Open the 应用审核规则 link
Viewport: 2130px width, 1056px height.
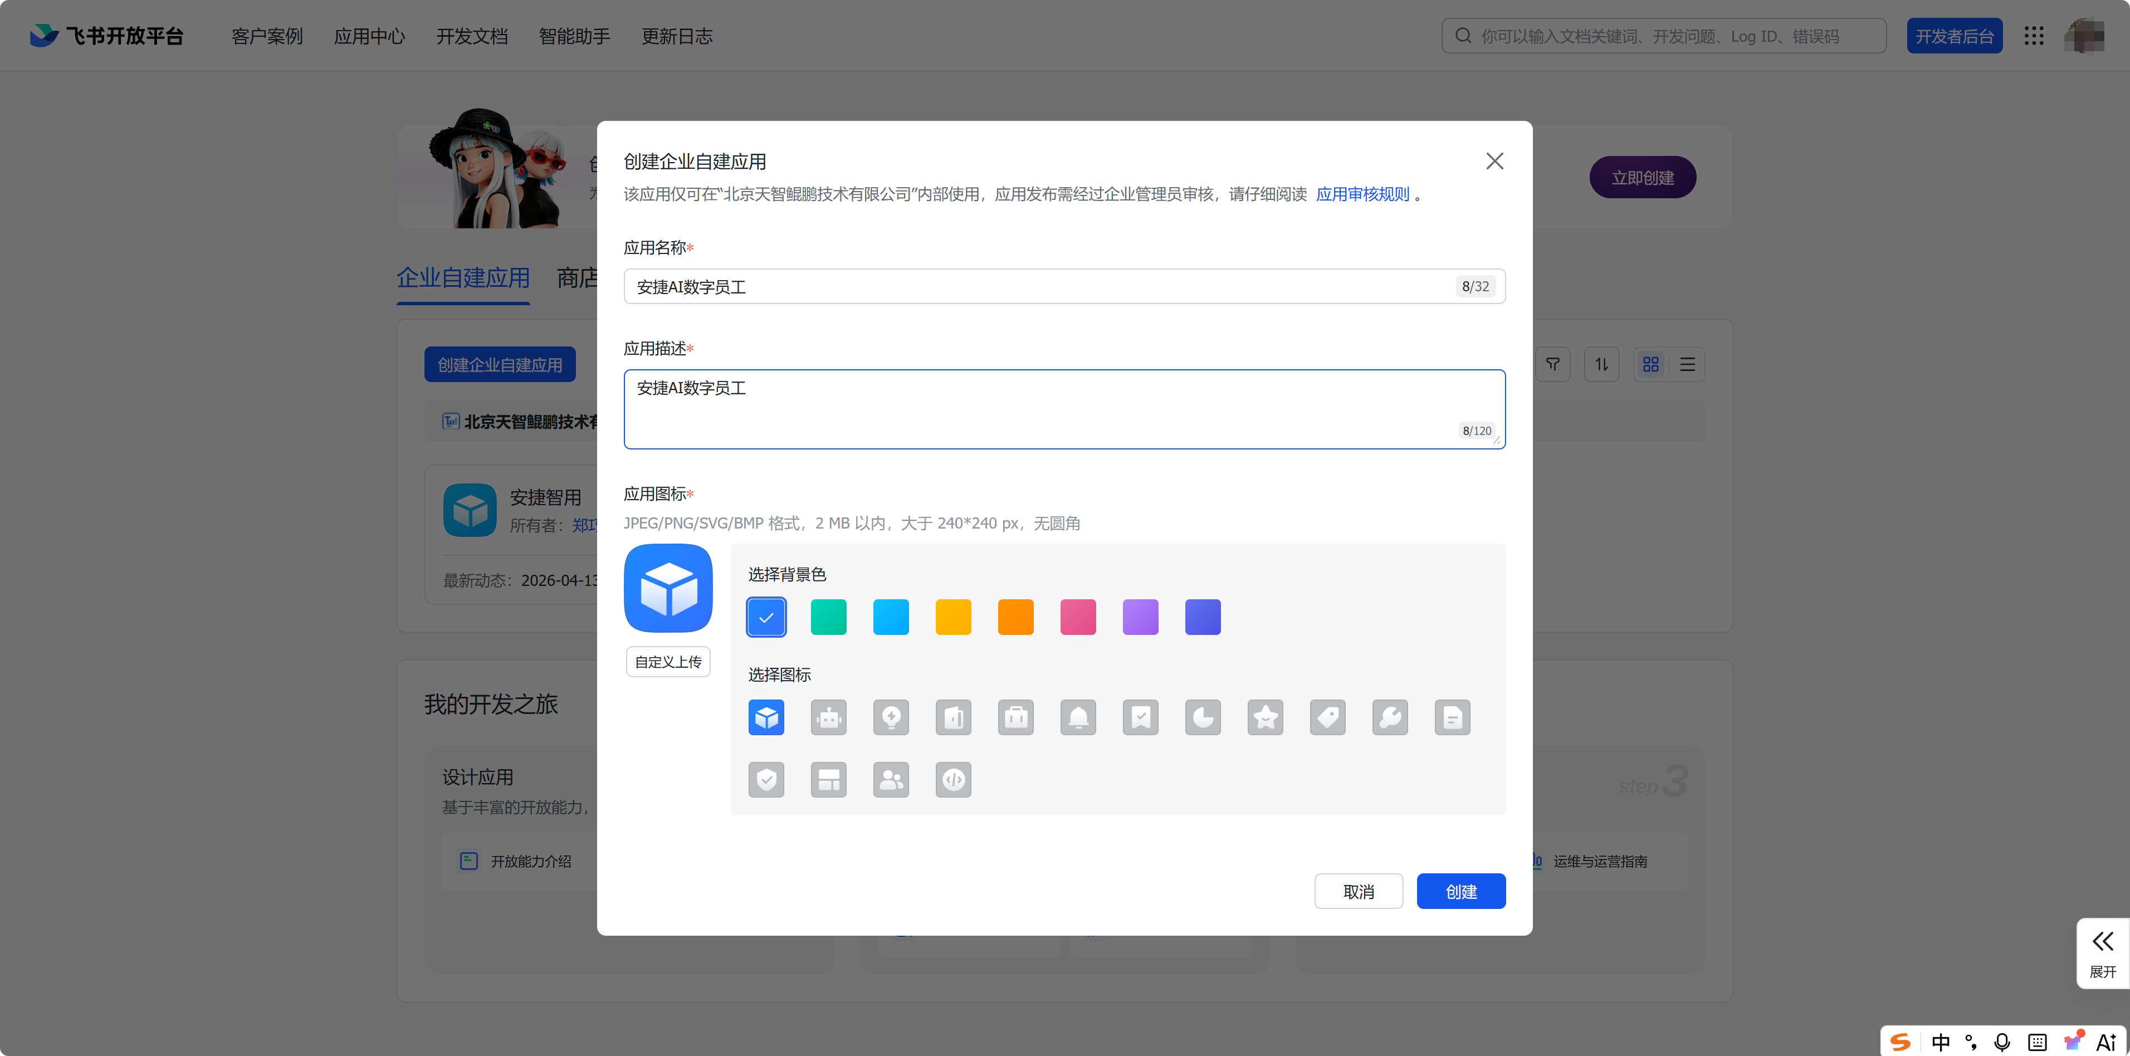click(1362, 193)
